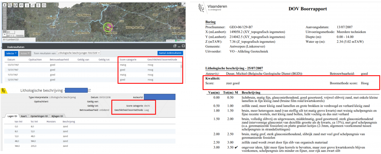The height and width of the screenshot is (154, 381).
Task: Click the Vlaanderen lion logo in detail view
Action: click(x=4, y=91)
